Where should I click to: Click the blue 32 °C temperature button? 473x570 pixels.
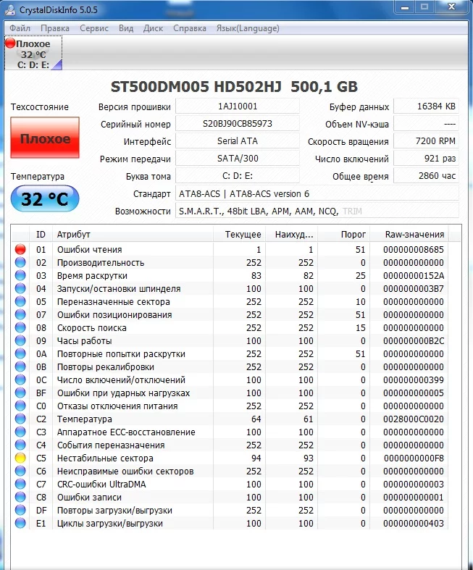point(45,198)
